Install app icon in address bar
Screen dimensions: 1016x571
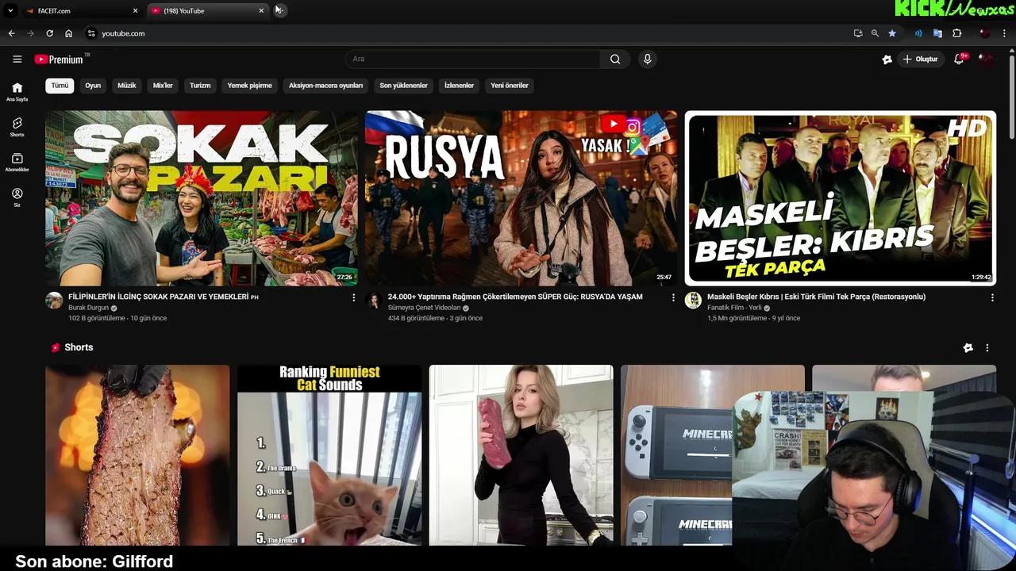coord(858,33)
